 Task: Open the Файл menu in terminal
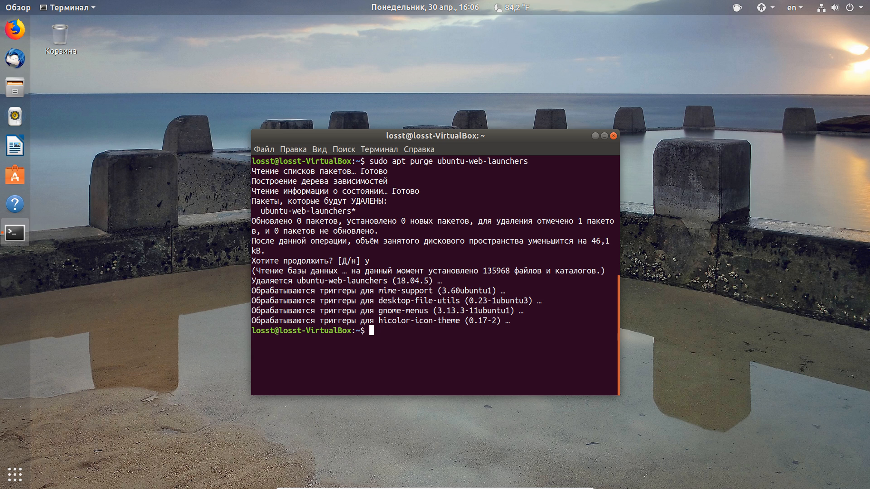[x=264, y=149]
